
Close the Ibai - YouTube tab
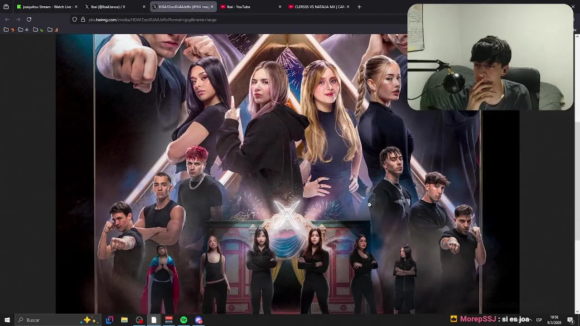point(280,7)
